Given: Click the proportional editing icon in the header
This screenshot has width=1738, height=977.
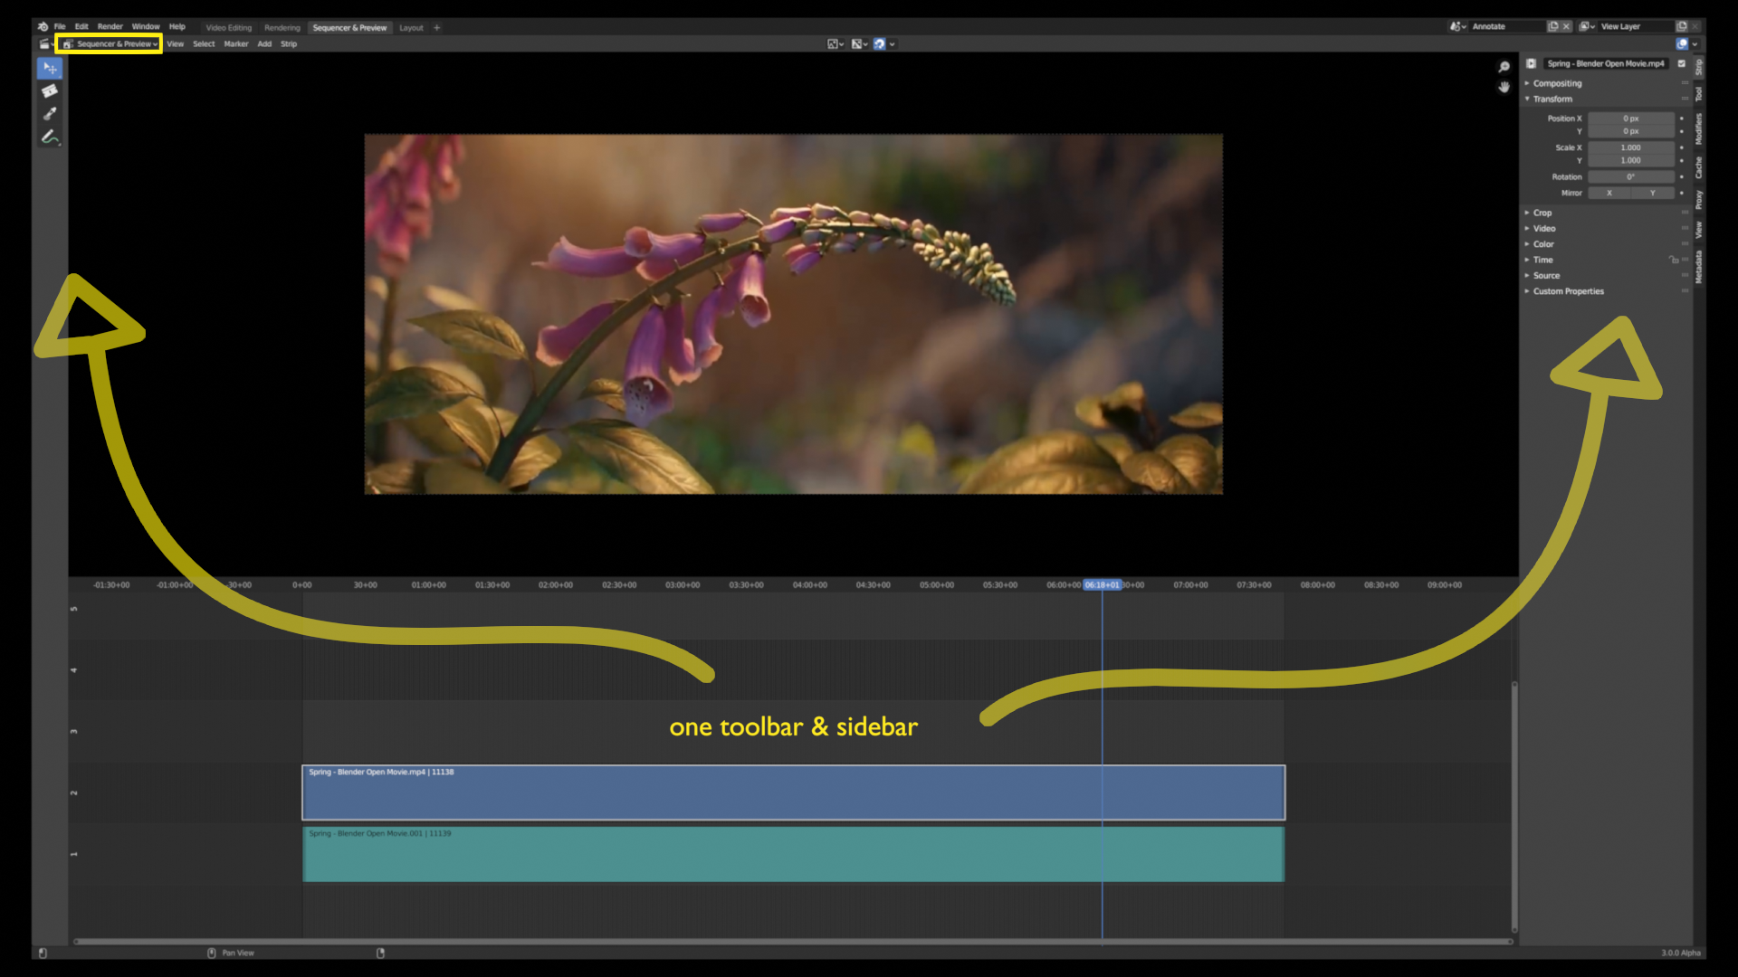Looking at the screenshot, I should coord(881,43).
